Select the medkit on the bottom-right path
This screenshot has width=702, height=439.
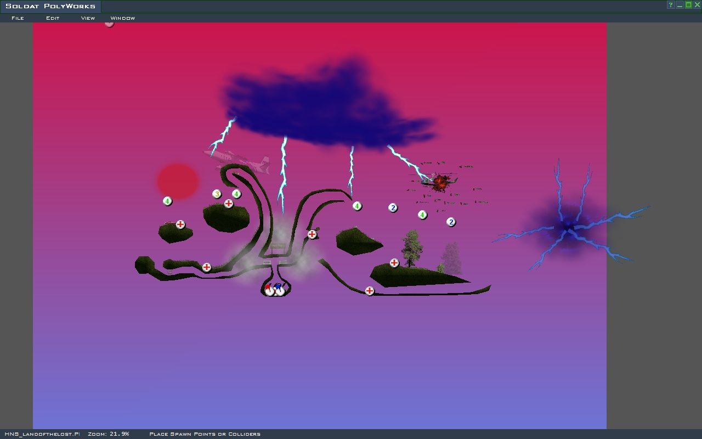tap(370, 291)
